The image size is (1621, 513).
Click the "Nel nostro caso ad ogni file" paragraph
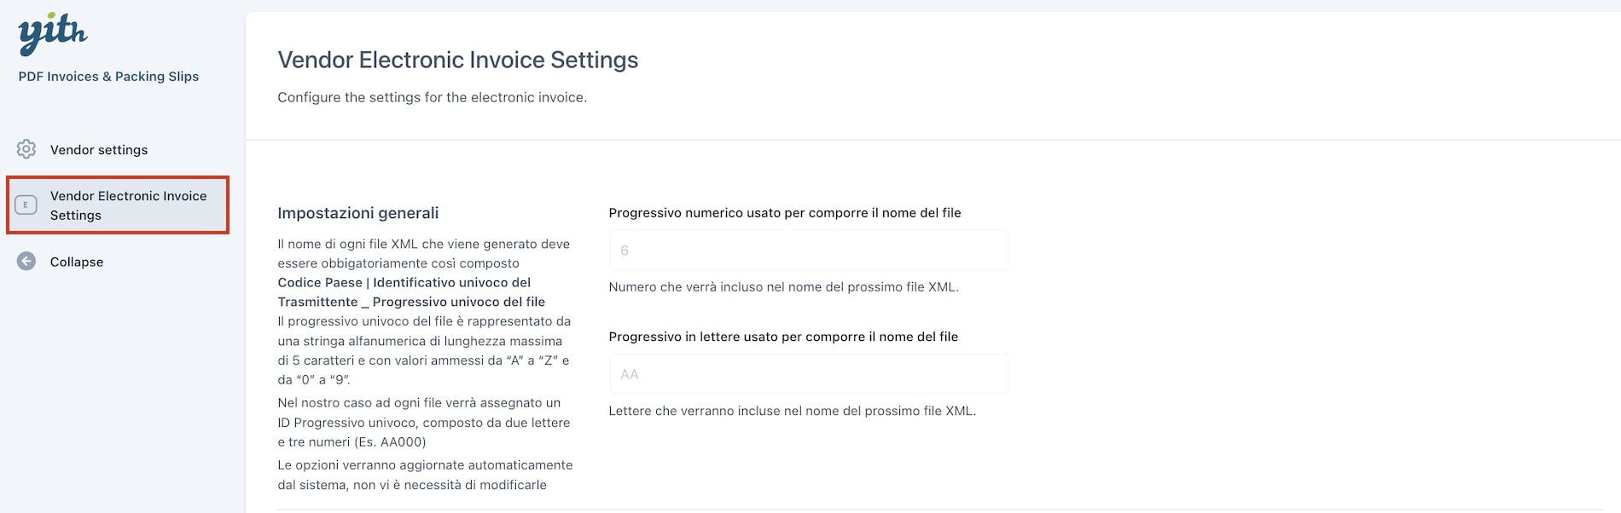tap(423, 423)
